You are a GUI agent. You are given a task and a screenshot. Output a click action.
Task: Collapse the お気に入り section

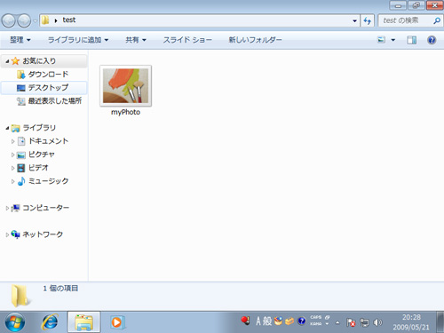coord(7,61)
